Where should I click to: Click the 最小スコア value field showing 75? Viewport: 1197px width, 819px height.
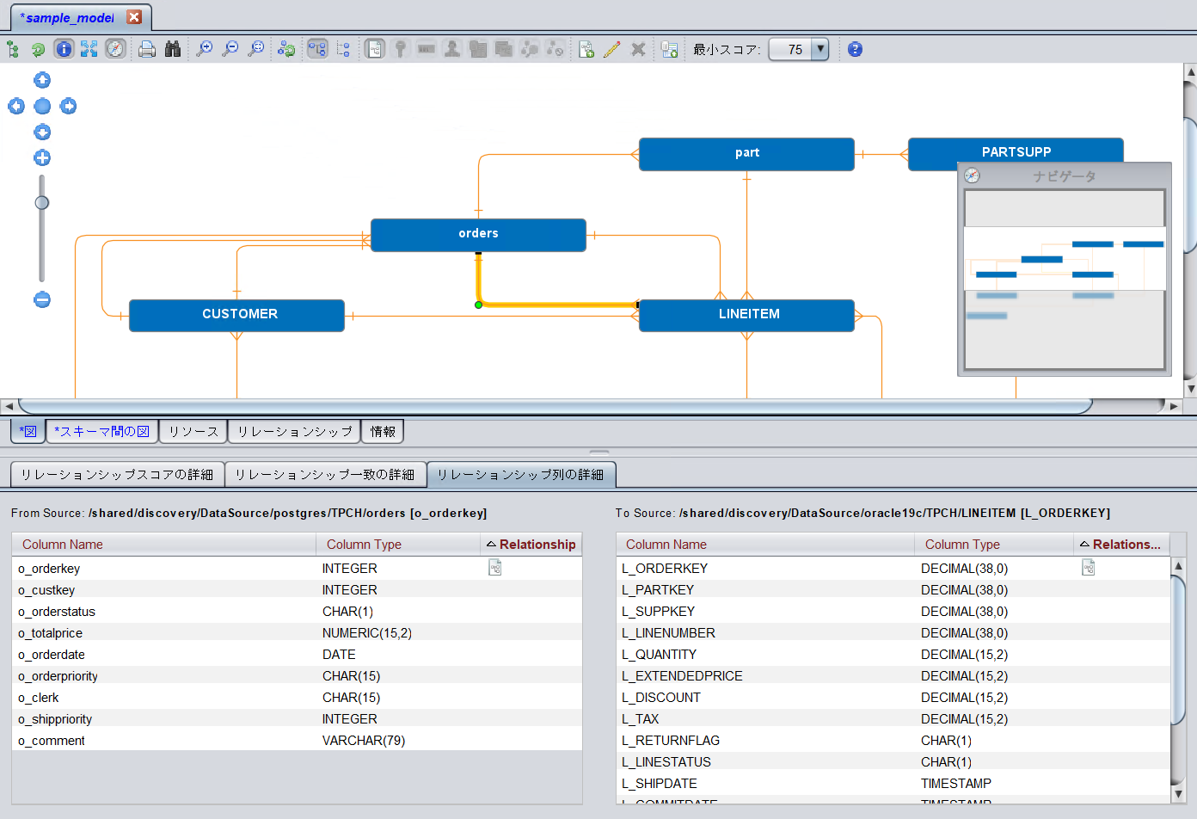tap(790, 49)
